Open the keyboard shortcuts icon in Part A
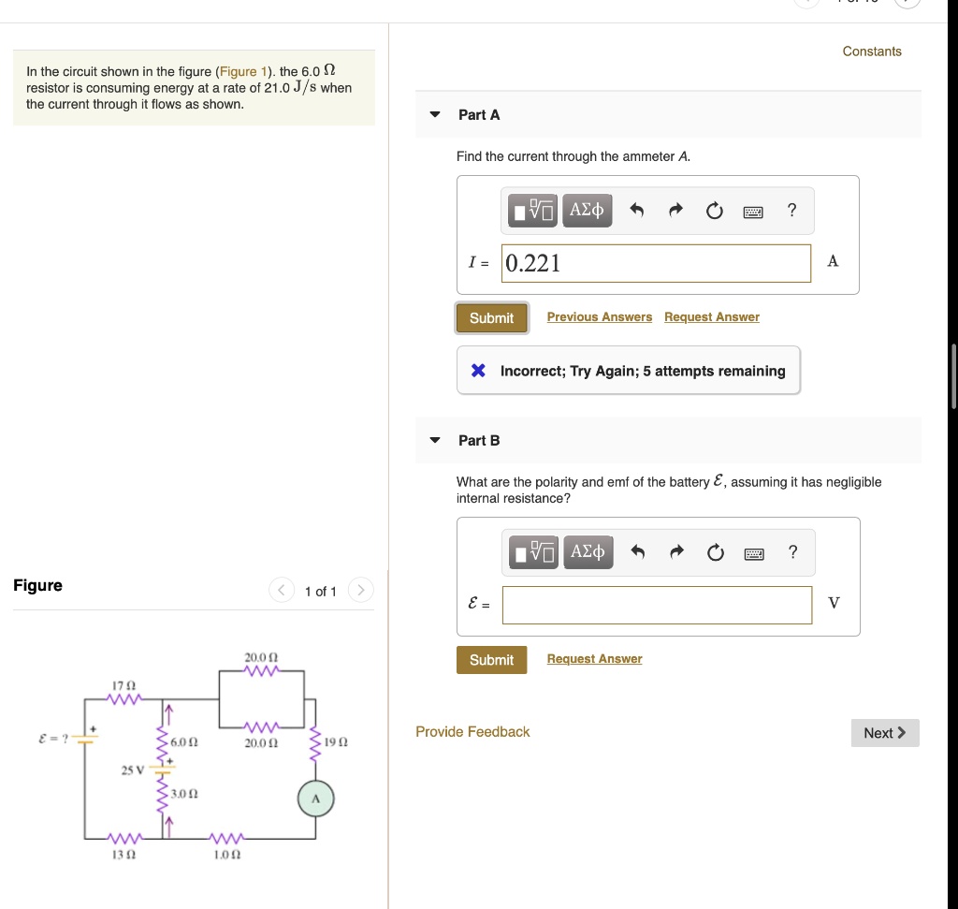Screen dimensions: 958x909 pyautogui.click(x=753, y=211)
